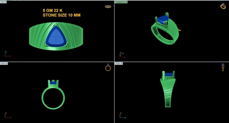Image resolution: width=229 pixels, height=123 pixels.
Task: Click ring thumbnail icon in Front viewport corner
Action: coord(108,67)
